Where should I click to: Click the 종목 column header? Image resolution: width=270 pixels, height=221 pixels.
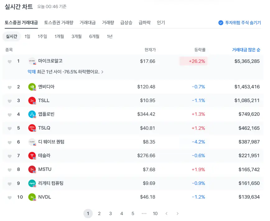pyautogui.click(x=9, y=50)
